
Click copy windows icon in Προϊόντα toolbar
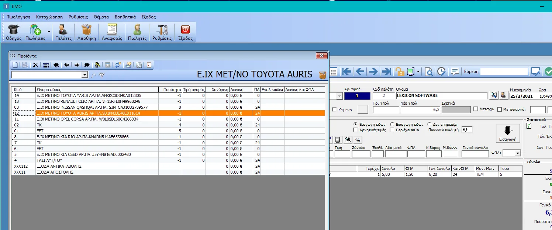coord(139,65)
